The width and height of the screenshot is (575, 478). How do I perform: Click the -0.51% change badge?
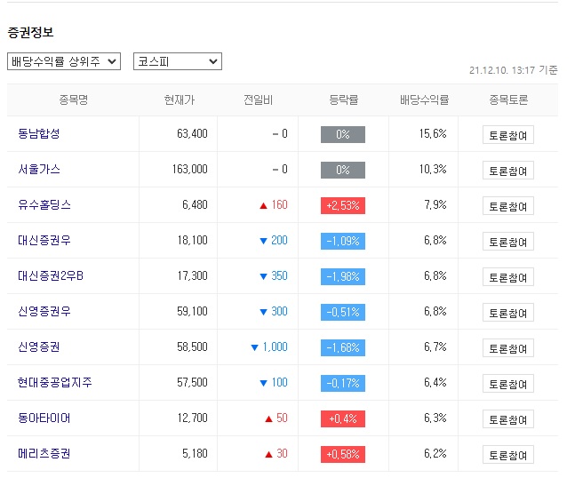(x=343, y=313)
